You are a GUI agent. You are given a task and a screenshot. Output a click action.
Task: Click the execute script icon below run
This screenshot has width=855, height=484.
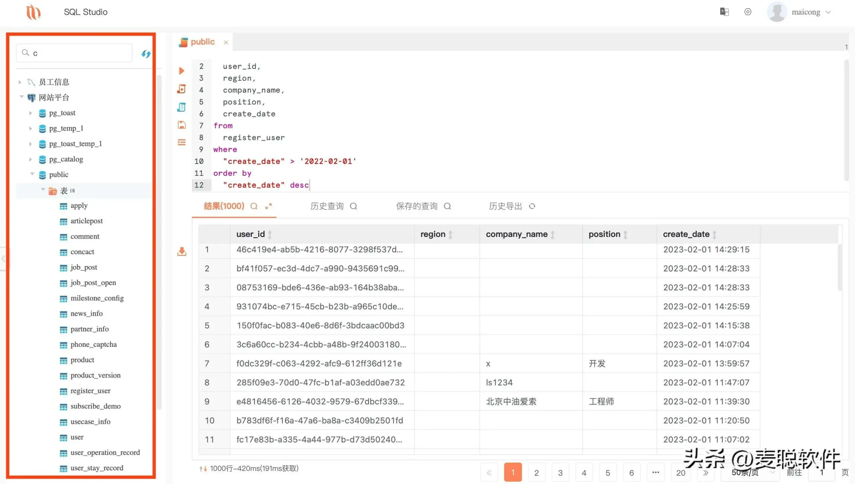[181, 89]
